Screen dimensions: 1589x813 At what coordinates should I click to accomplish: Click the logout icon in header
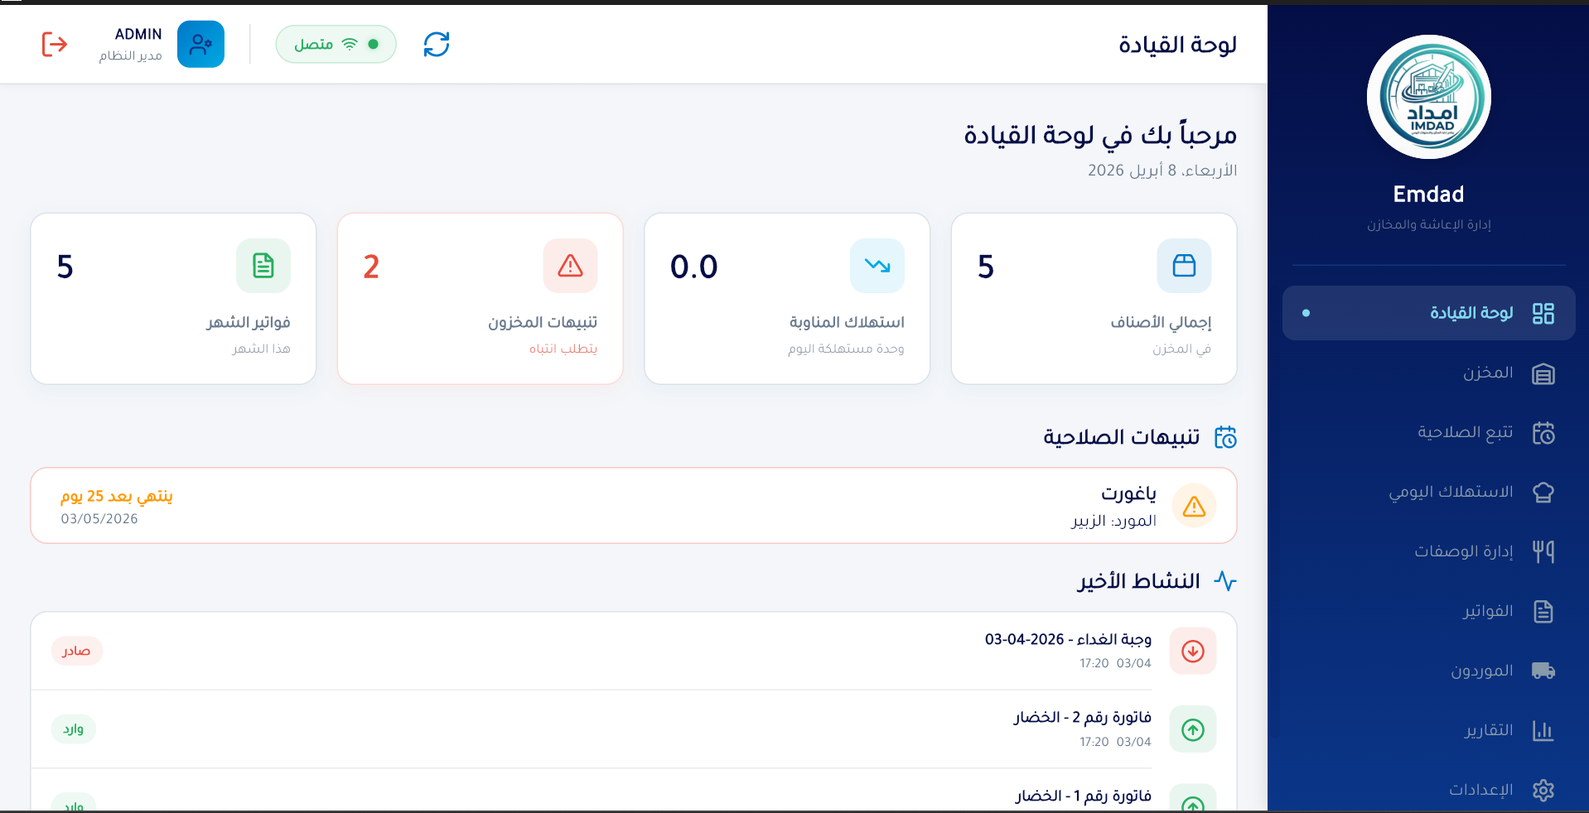pos(55,44)
